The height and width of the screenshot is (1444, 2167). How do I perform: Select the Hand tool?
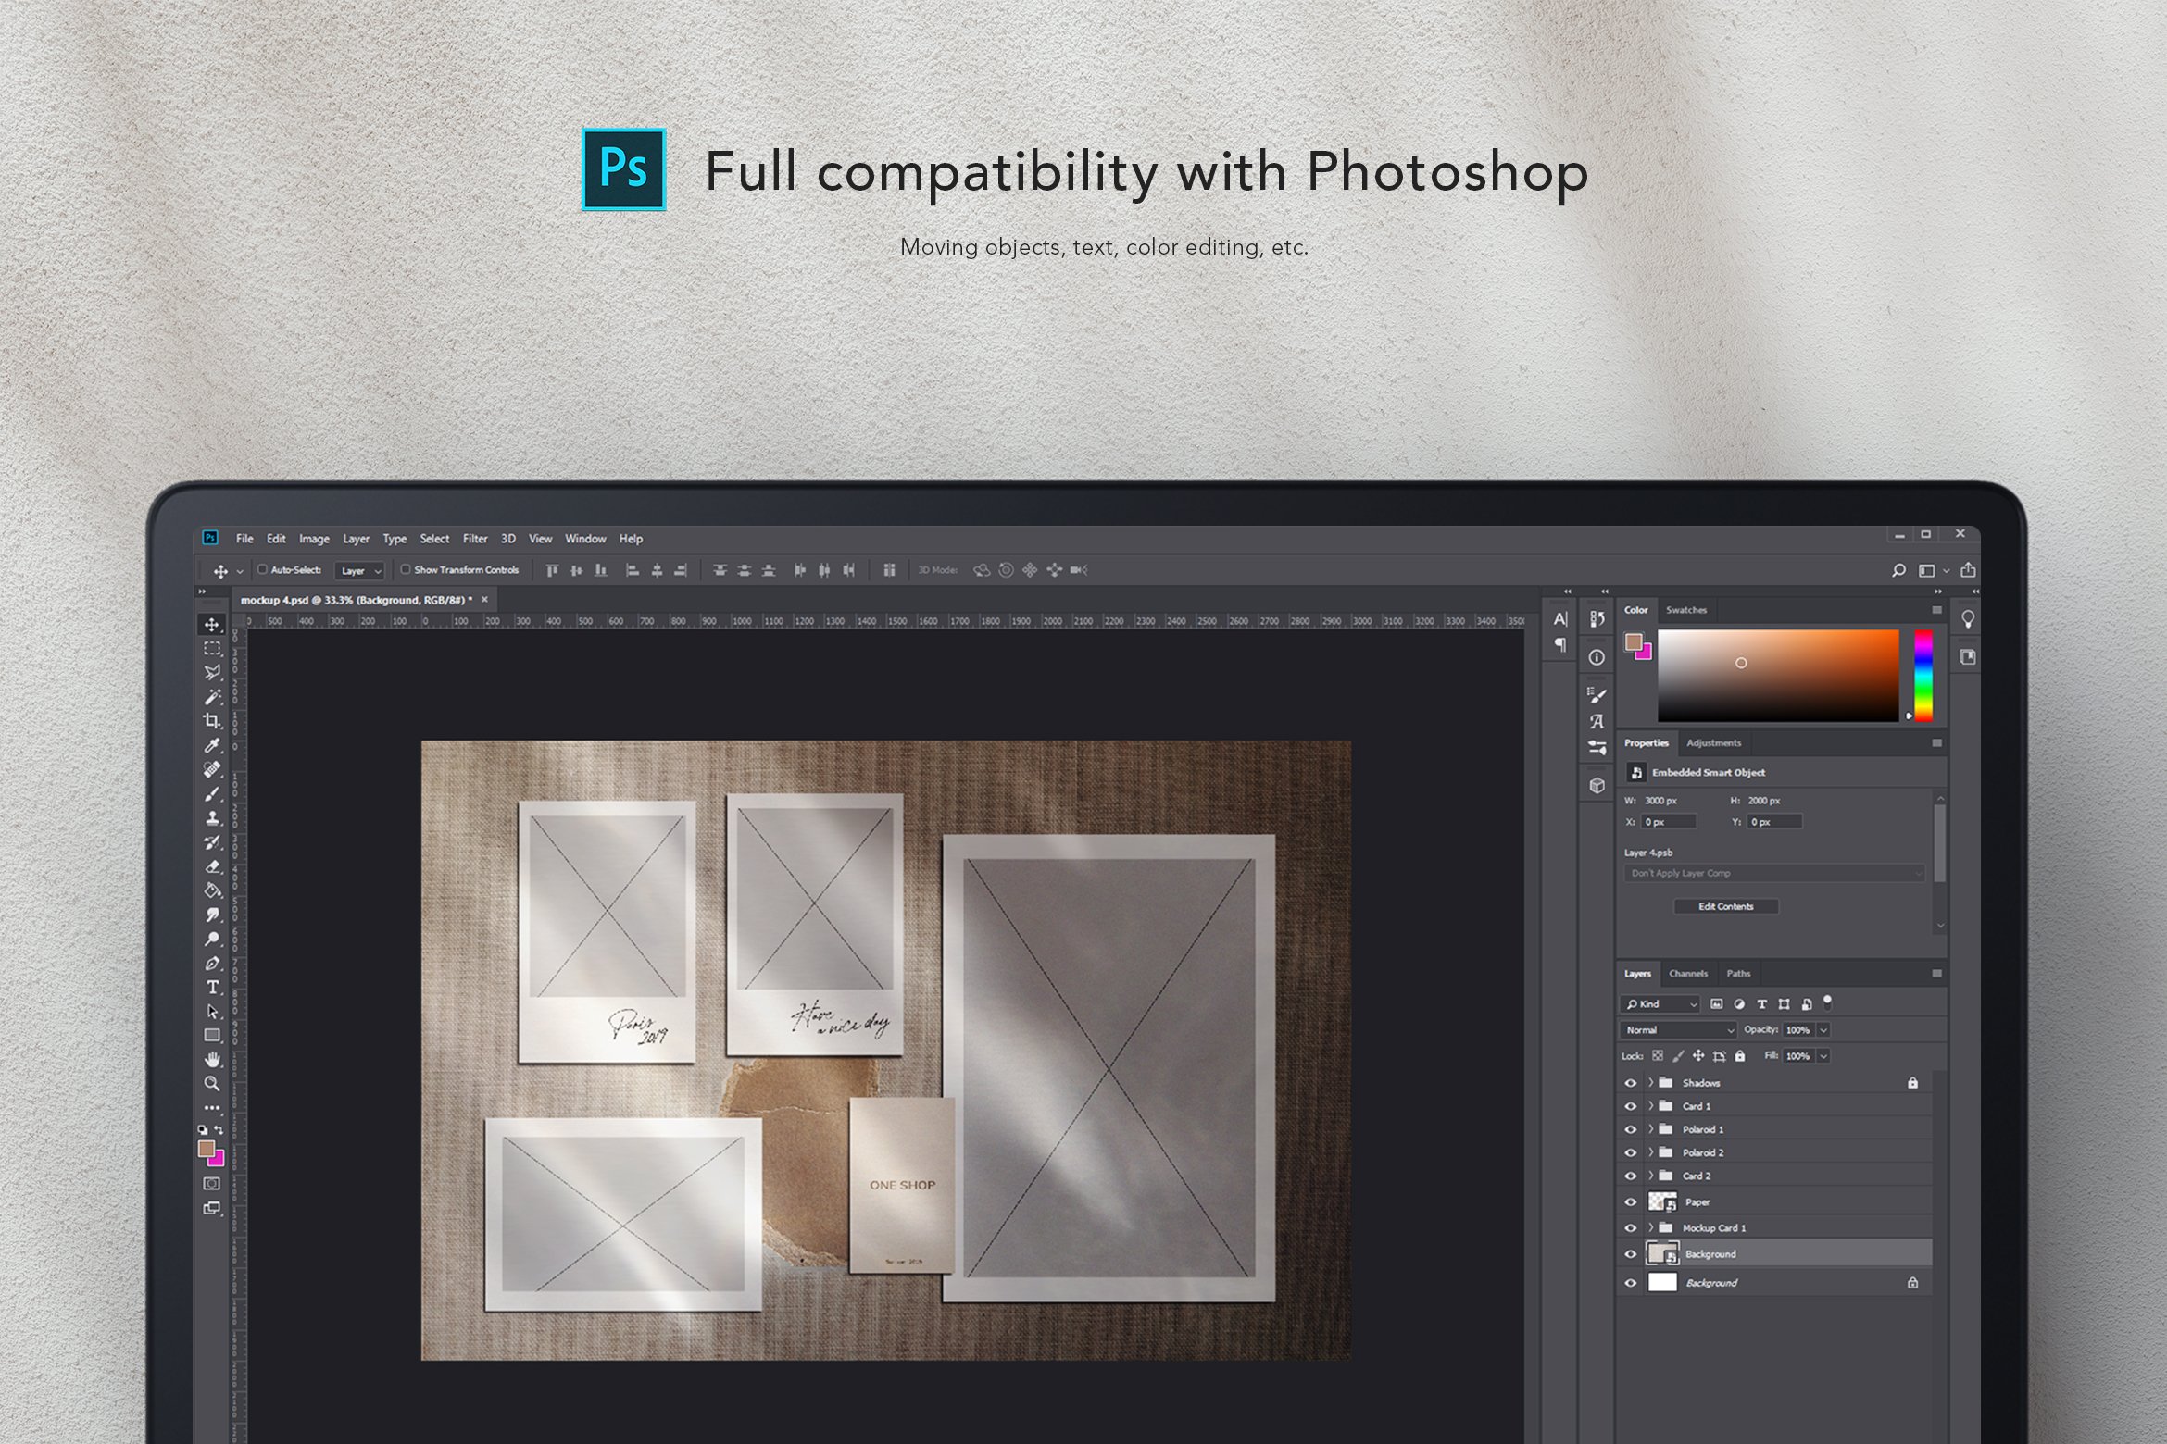click(212, 1059)
